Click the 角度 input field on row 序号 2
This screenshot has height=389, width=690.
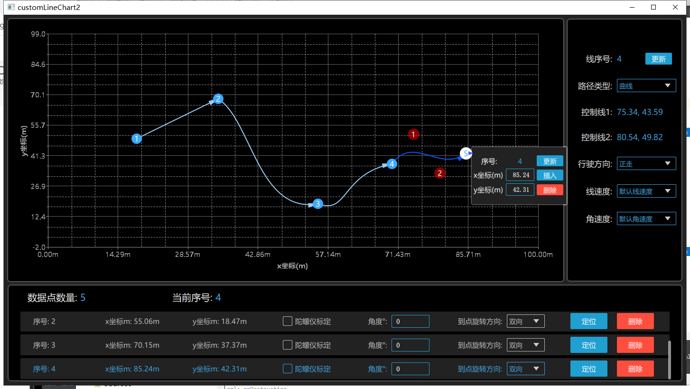[410, 321]
